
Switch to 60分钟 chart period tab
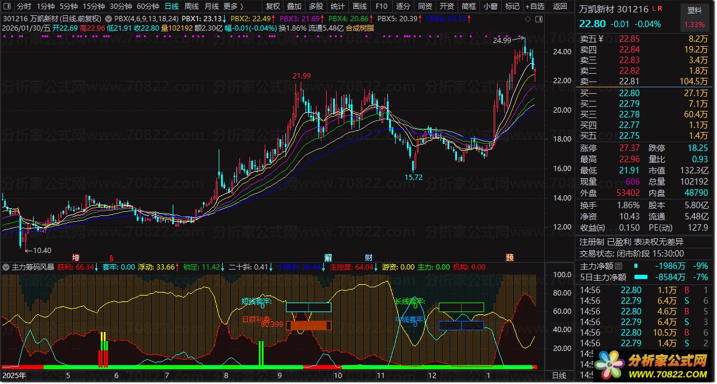147,6
